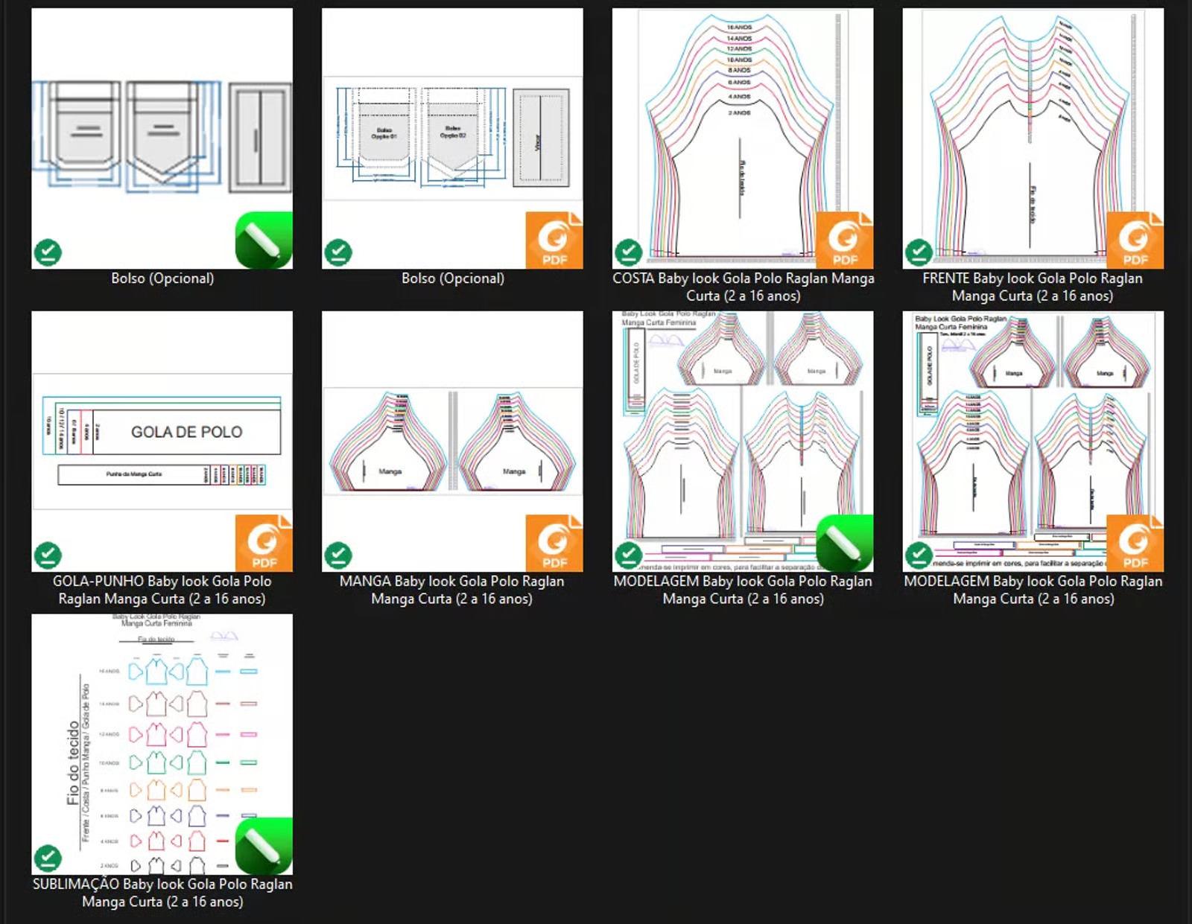Viewport: 1192px width, 924px height.
Task: Click the COSTA Baby look file name label
Action: click(x=743, y=287)
